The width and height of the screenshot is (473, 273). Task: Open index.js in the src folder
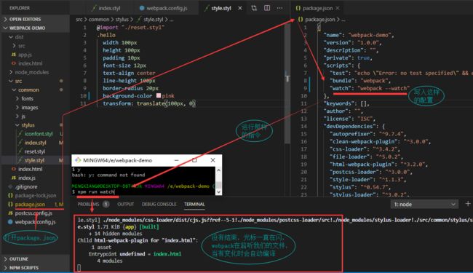coord(26,178)
